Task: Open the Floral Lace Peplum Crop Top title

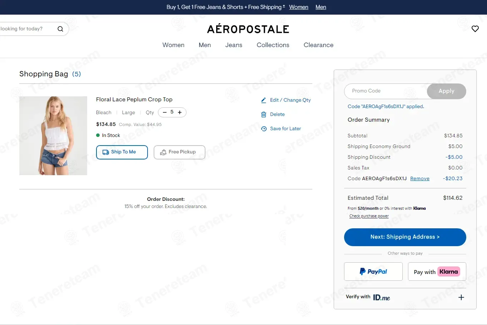Action: (134, 100)
